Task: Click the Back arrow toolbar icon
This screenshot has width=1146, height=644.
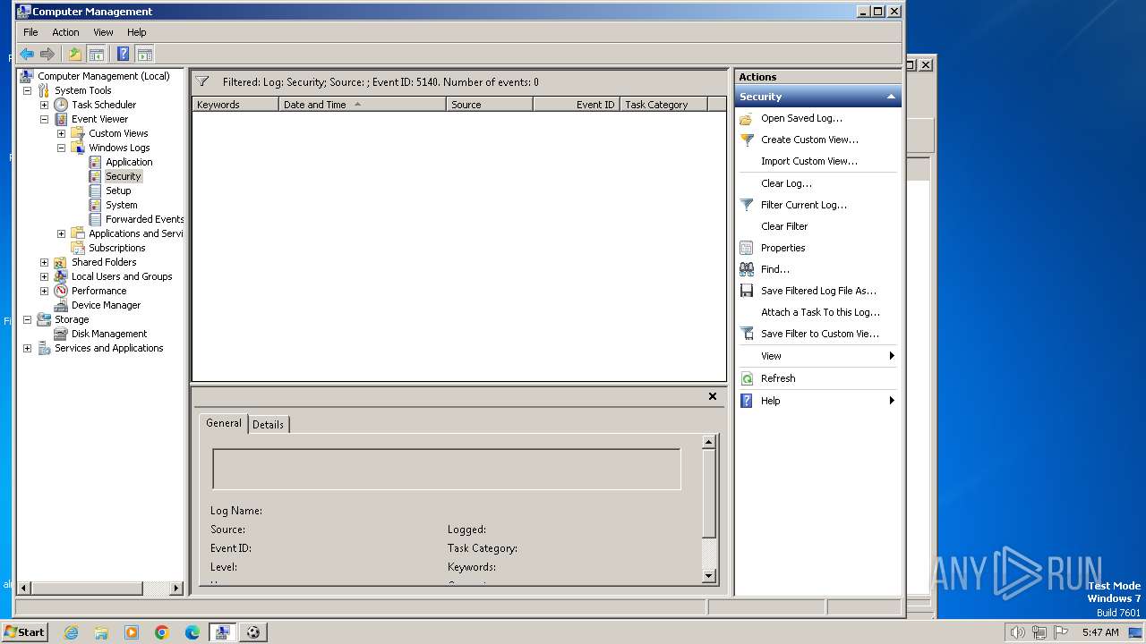Action: click(x=27, y=54)
